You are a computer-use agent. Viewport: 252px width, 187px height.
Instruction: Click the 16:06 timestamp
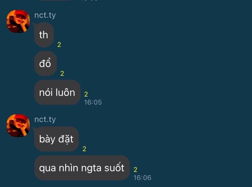142,178
